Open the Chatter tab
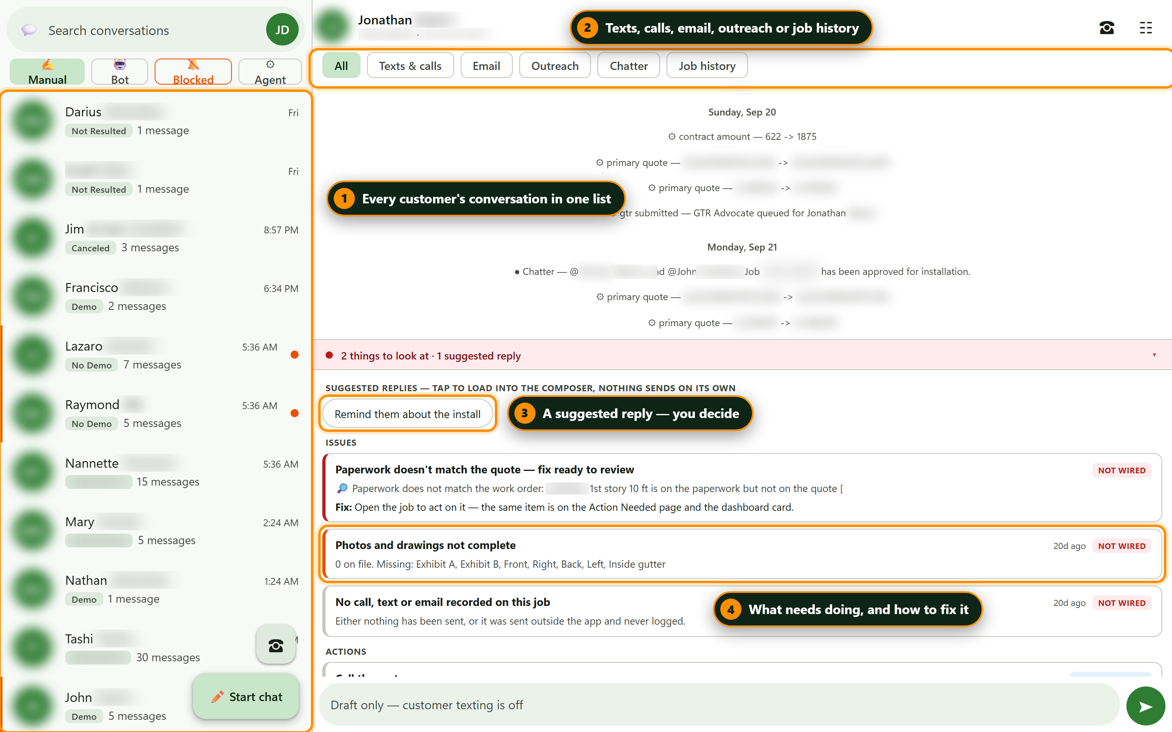 point(629,65)
